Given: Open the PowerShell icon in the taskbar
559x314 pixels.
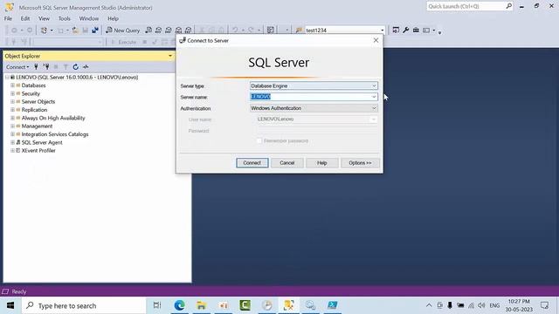Looking at the screenshot, I should 333,305.
